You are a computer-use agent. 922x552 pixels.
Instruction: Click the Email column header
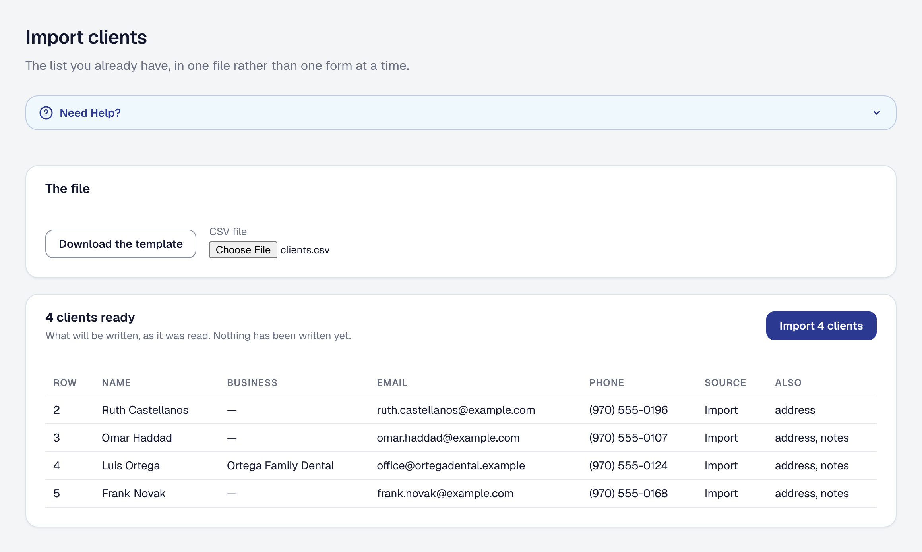point(392,383)
